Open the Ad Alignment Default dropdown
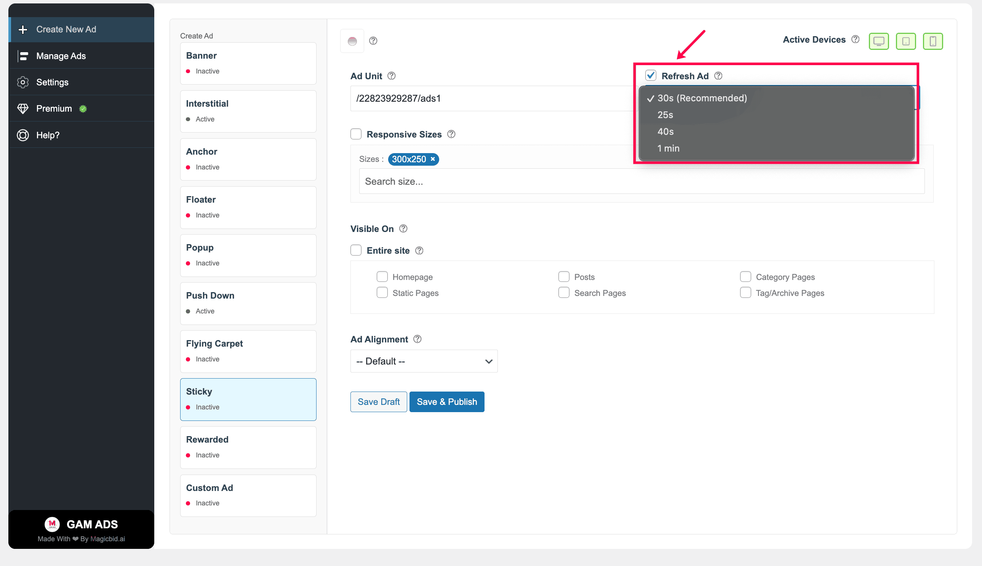The height and width of the screenshot is (566, 982). 424,361
